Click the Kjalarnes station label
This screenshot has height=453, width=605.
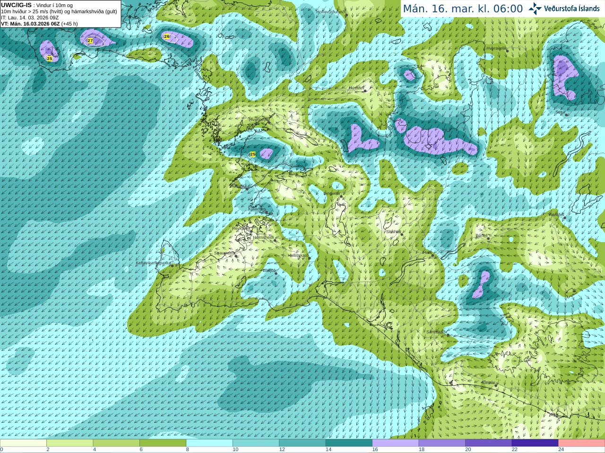click(x=257, y=209)
